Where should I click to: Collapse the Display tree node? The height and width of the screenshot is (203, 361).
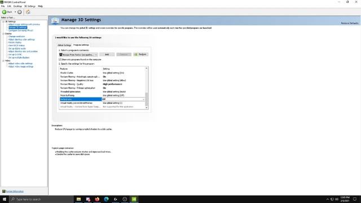tap(3, 34)
